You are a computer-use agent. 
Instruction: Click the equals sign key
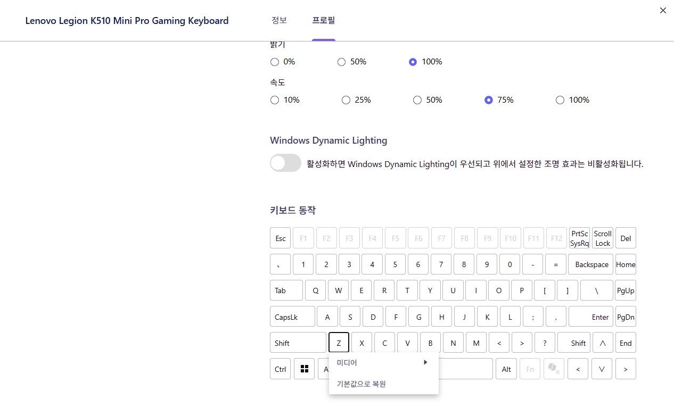556,264
